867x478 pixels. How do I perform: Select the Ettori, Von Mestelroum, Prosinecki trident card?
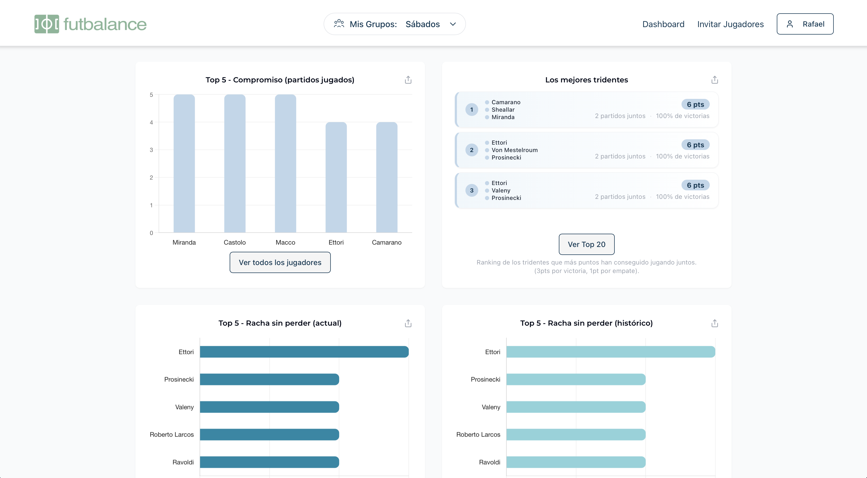586,150
